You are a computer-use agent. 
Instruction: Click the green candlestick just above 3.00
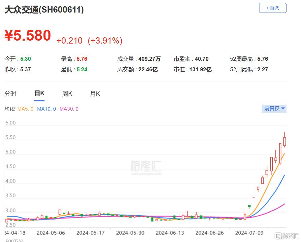pyautogui.click(x=249, y=207)
